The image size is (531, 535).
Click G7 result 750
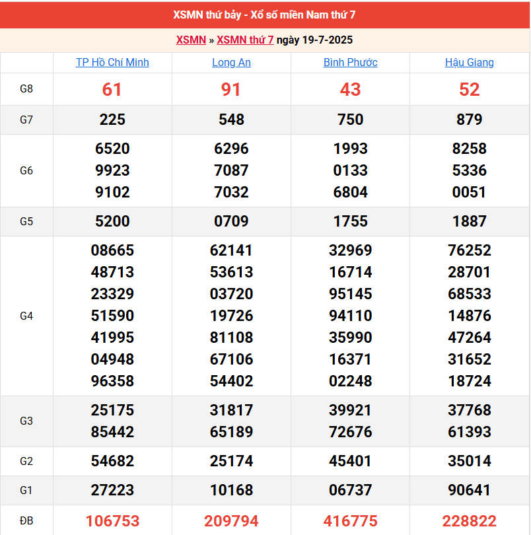(x=351, y=120)
